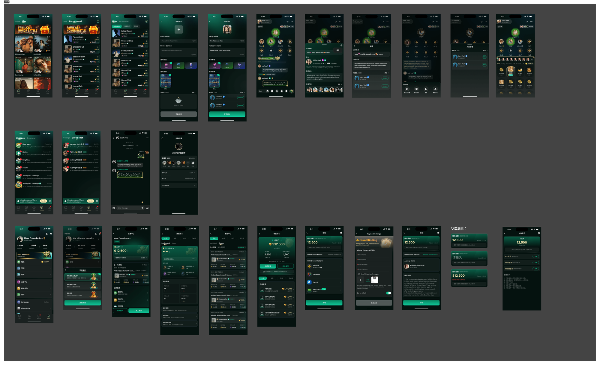Open the three-dot menu in the 工会群 chat header

click(147, 138)
